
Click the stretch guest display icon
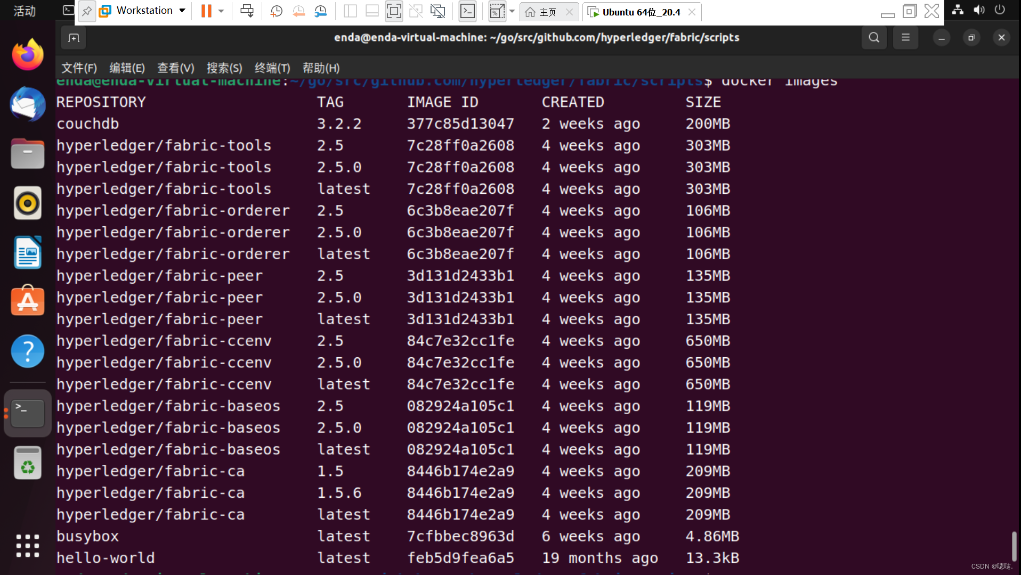coord(497,11)
